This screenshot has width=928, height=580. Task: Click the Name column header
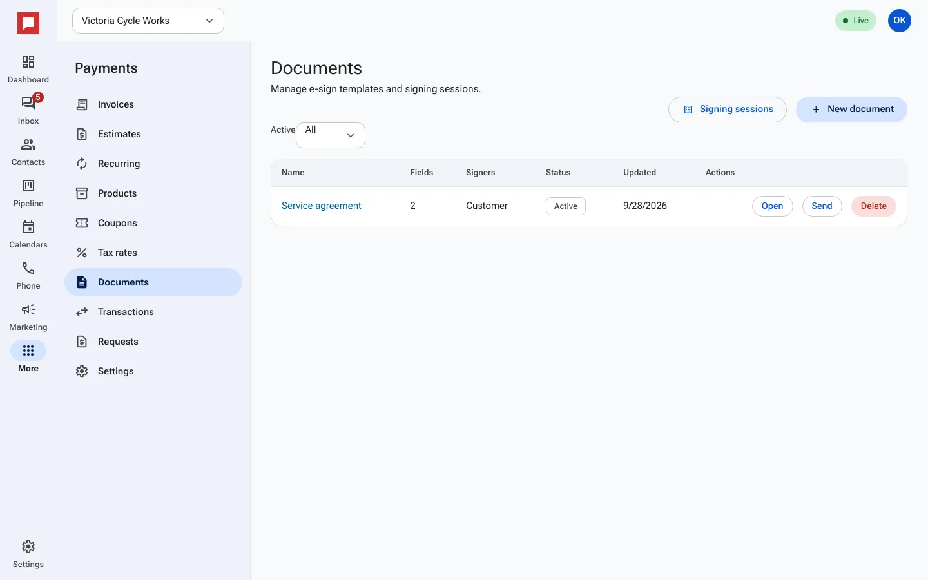pyautogui.click(x=293, y=173)
